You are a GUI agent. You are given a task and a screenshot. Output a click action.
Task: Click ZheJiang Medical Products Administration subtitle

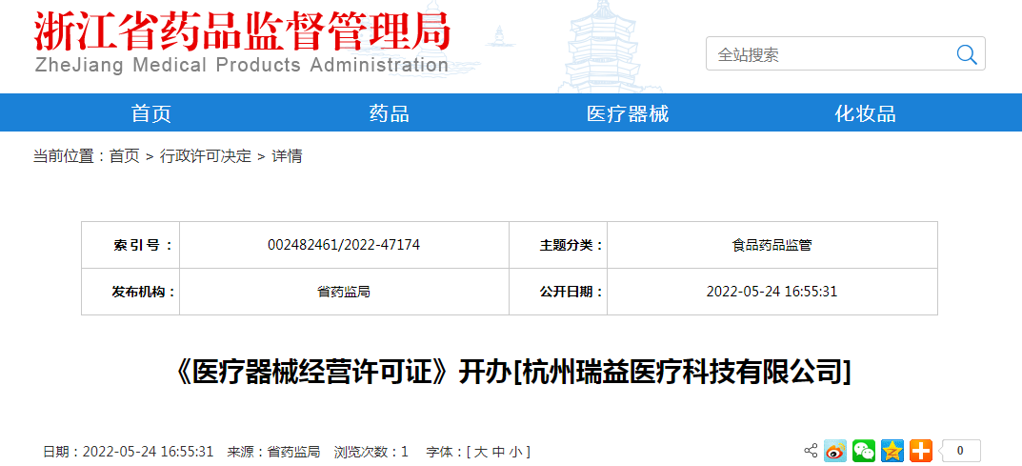tap(241, 65)
